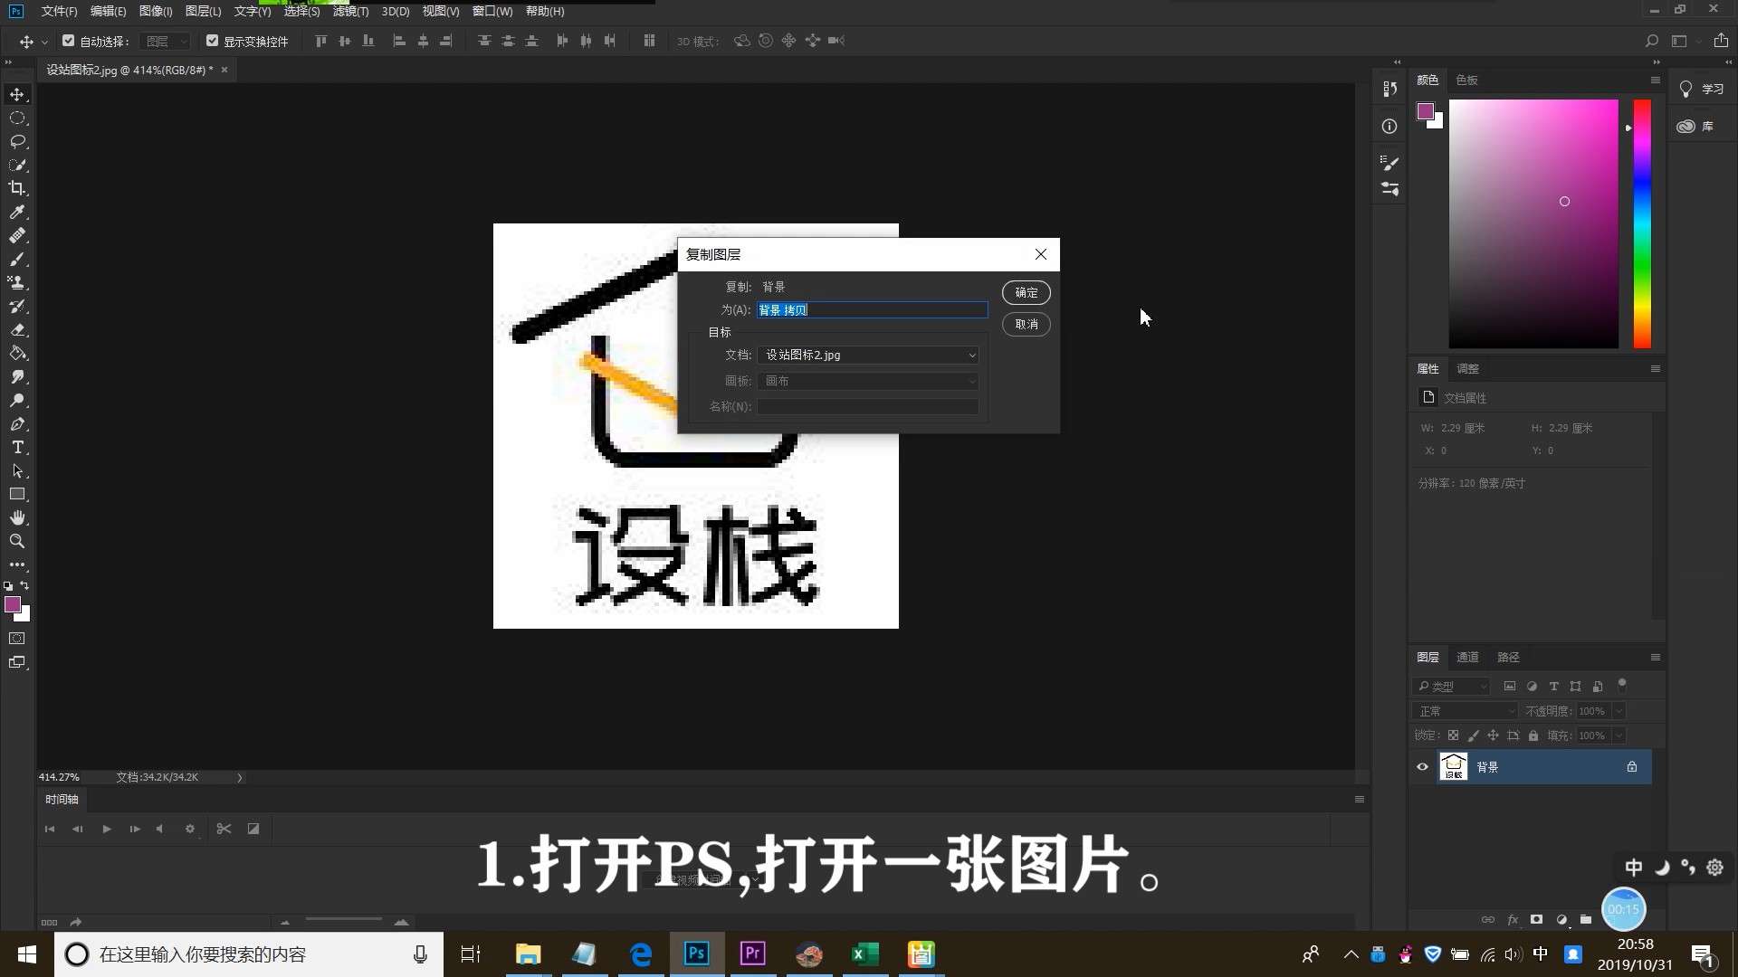This screenshot has height=977, width=1738.
Task: Select the Pen tool
Action: 17,424
